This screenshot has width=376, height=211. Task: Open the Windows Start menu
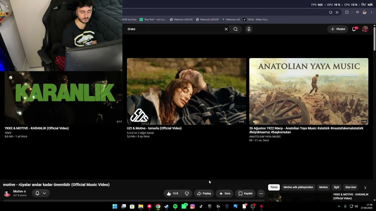pos(115,206)
